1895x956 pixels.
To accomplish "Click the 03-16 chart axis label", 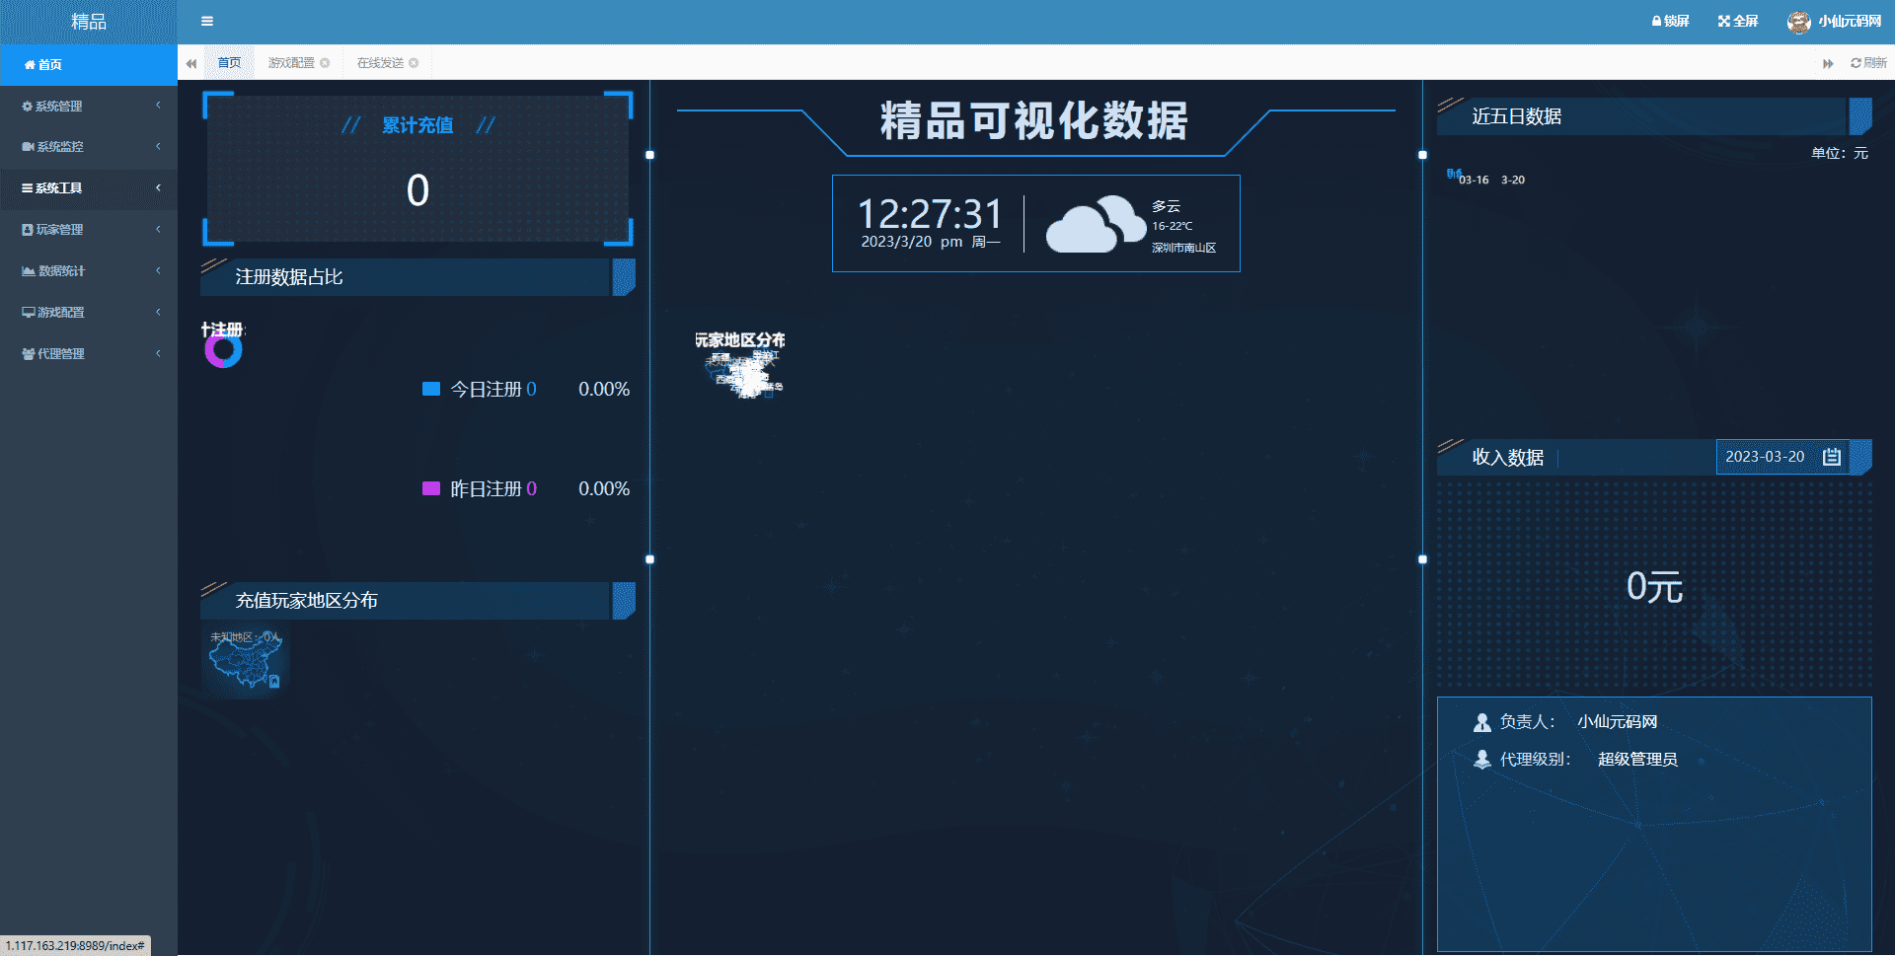I will [x=1474, y=180].
